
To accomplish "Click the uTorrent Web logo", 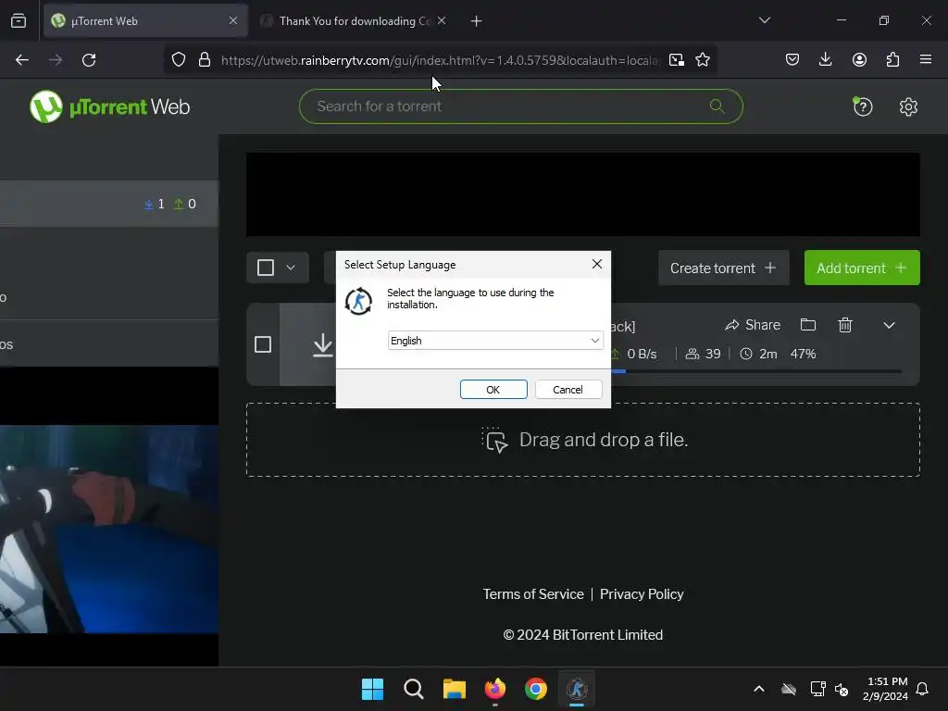I will 109,107.
